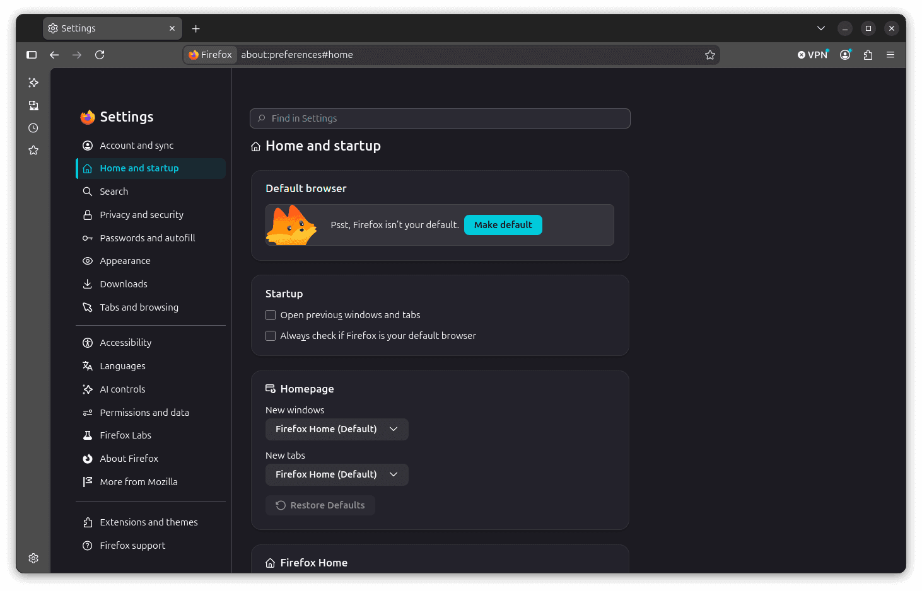
Task: Open a new tab
Action: [196, 28]
